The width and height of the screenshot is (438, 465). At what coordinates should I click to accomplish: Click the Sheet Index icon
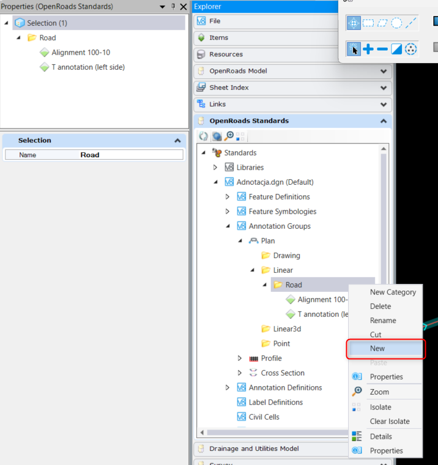201,87
